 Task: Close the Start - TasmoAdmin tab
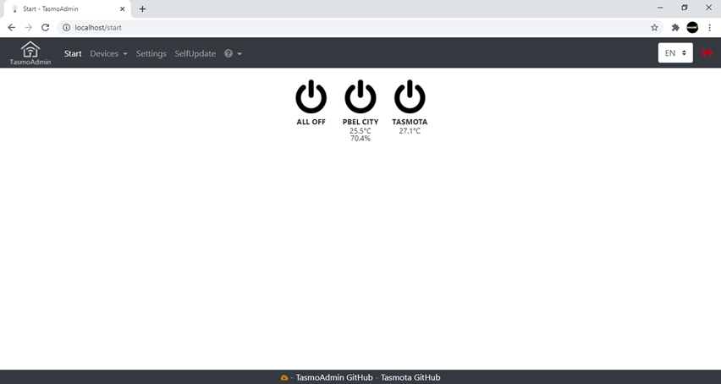tap(123, 8)
